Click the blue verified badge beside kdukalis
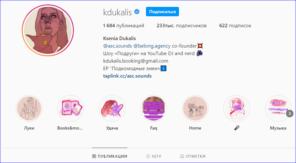Image resolution: width=296 pixels, height=163 pixels. (137, 12)
